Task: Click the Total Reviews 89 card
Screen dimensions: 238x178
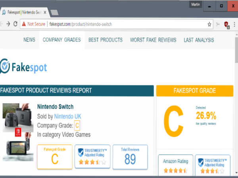Action: tap(130, 157)
